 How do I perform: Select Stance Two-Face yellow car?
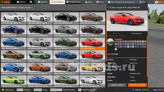(92, 69)
